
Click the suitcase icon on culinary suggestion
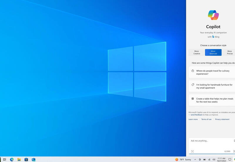point(193,71)
